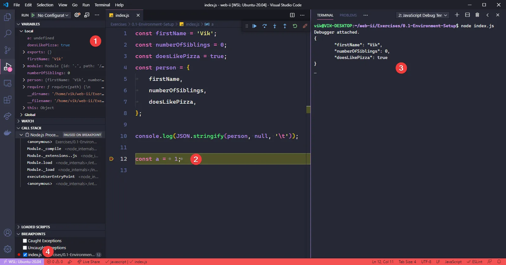Step Into in the debug toolbar
Screen dimensions: 506x265
pyautogui.click(x=275, y=26)
